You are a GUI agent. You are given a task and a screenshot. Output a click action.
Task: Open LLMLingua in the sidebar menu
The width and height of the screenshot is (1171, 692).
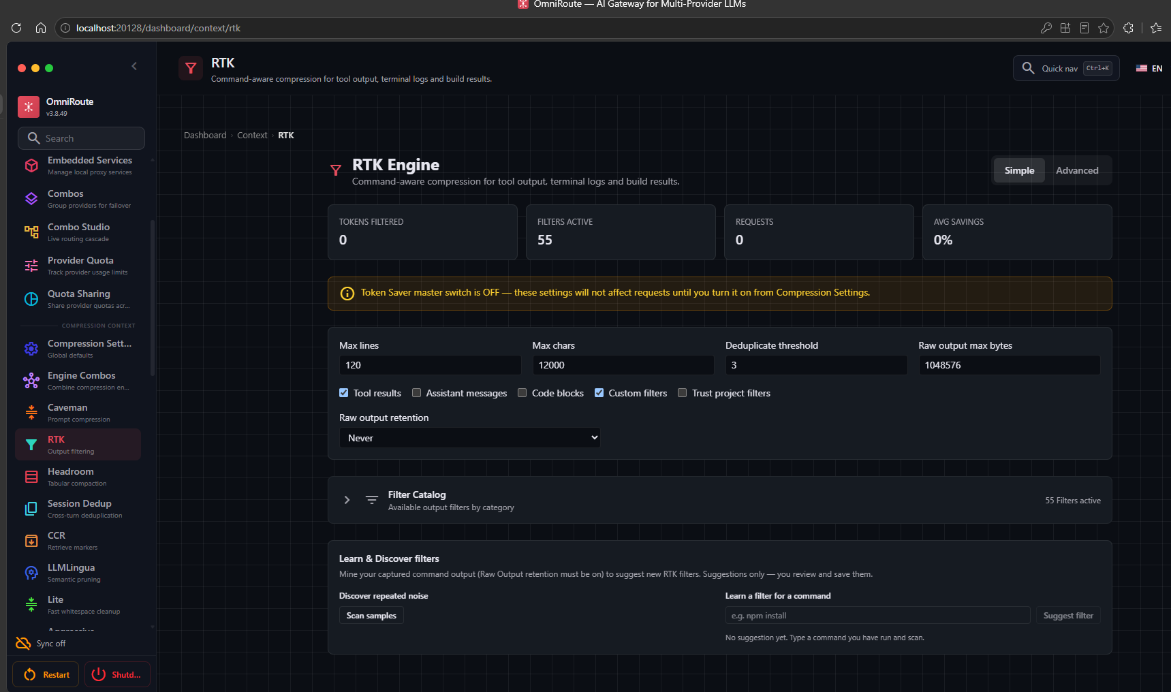[x=78, y=573]
